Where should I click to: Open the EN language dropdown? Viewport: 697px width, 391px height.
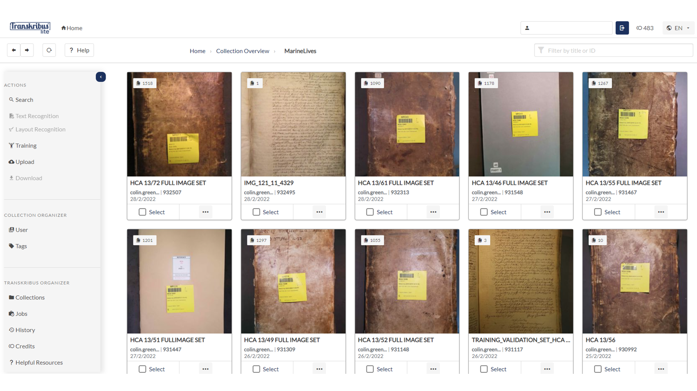pos(678,28)
